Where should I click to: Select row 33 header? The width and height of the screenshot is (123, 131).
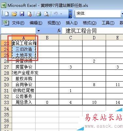(6, 102)
